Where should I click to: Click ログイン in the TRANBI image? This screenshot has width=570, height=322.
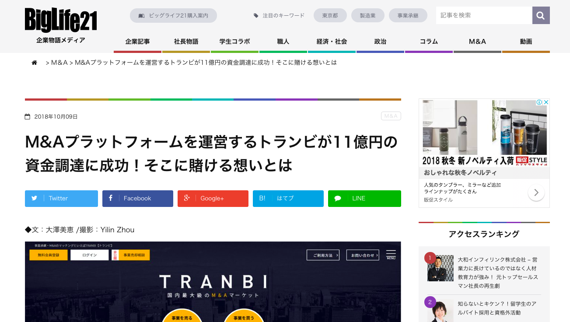pyautogui.click(x=89, y=255)
